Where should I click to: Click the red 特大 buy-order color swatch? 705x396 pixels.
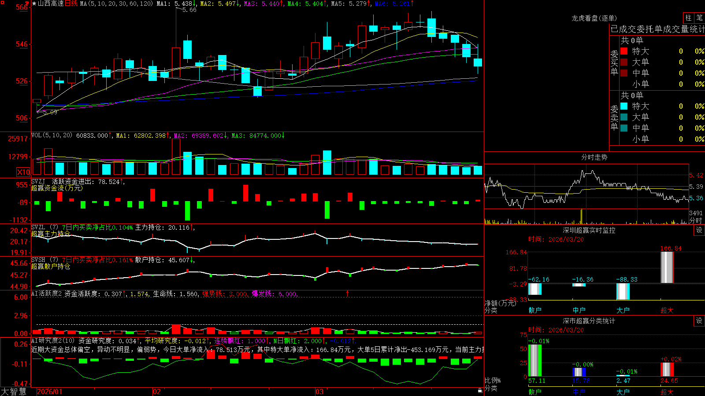(624, 51)
